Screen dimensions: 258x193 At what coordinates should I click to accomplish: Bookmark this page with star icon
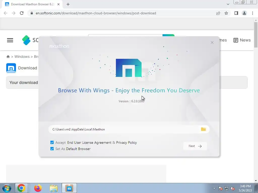point(226,13)
